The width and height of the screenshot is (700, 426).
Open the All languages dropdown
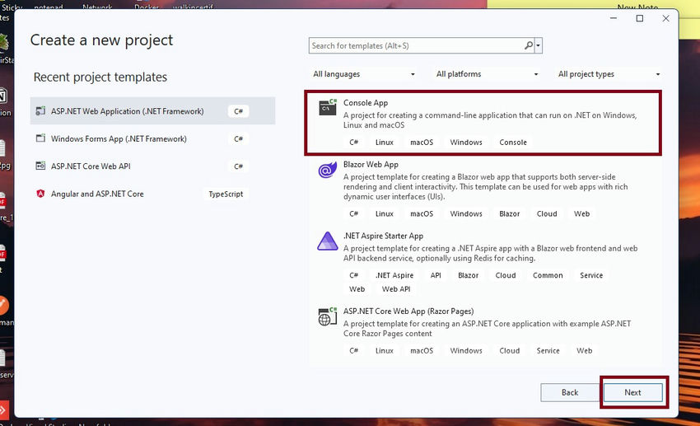[363, 74]
